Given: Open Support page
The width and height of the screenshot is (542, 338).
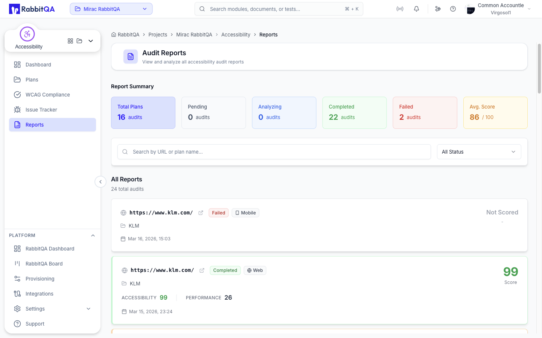Looking at the screenshot, I should pos(52,324).
